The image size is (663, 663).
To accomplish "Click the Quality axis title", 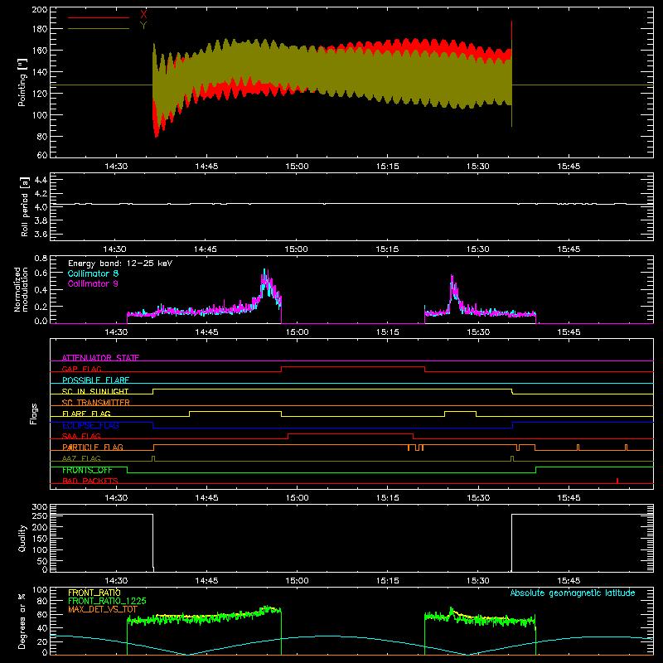I will coord(22,538).
